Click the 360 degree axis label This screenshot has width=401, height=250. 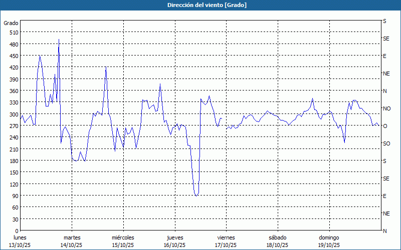[x=13, y=91]
